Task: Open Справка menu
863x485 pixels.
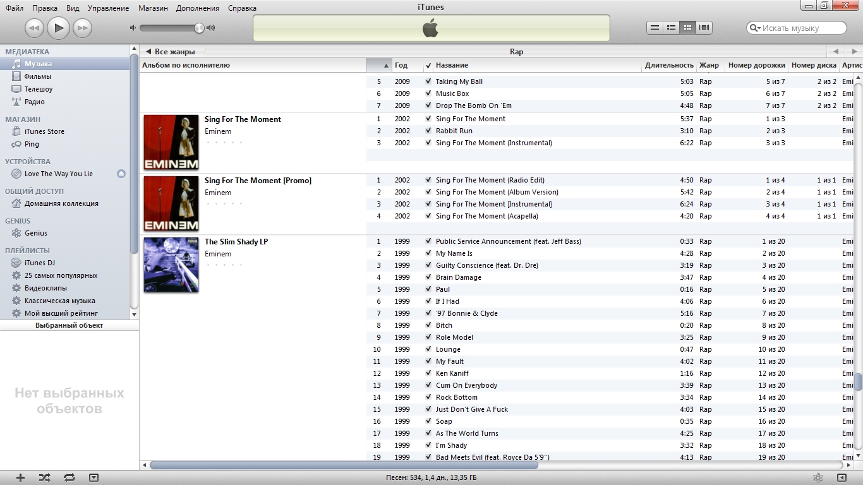Action: 242,8
